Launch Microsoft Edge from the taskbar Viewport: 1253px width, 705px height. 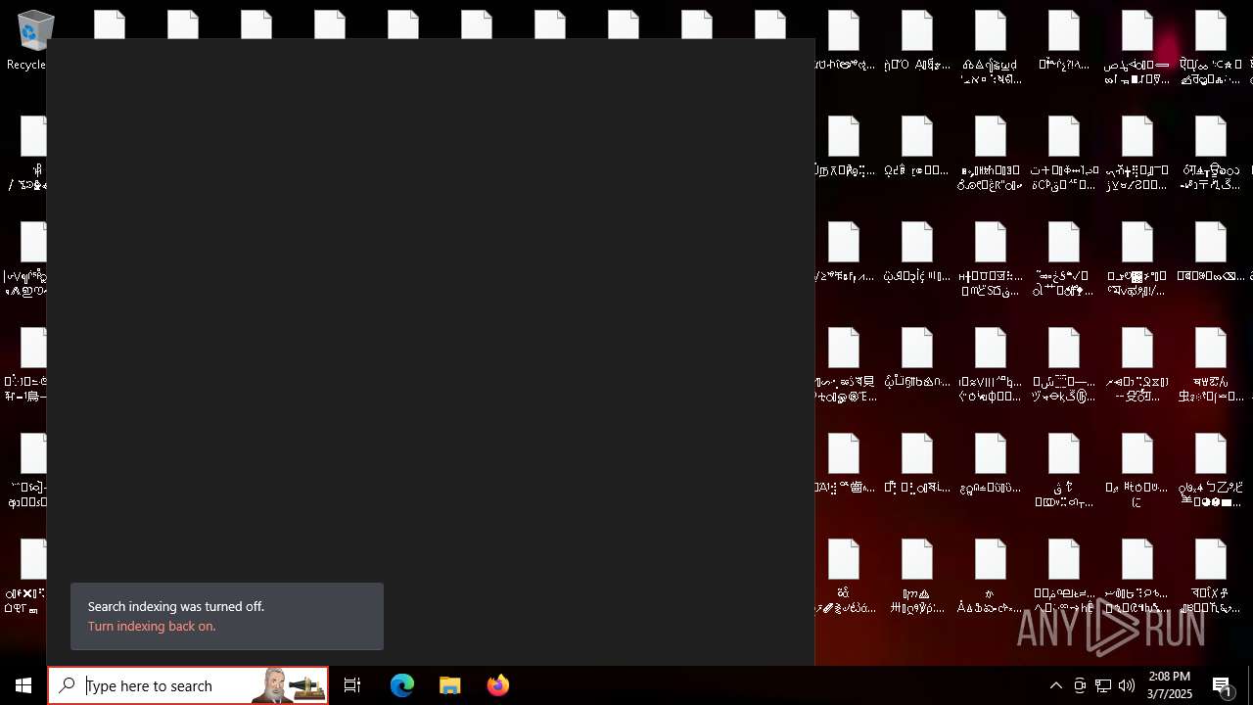pos(402,685)
